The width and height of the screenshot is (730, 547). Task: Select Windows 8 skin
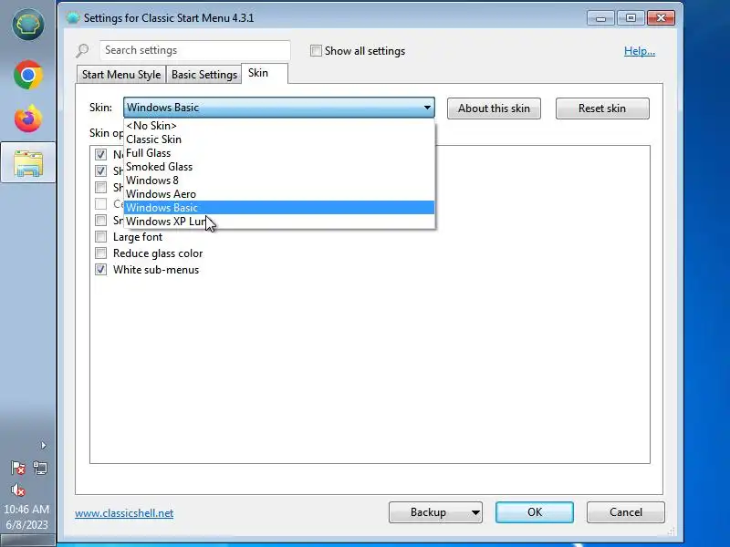point(279,180)
